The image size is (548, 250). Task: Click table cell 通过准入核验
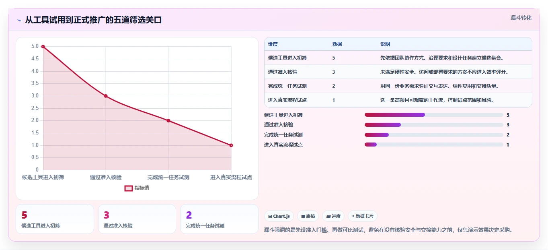tap(283, 72)
